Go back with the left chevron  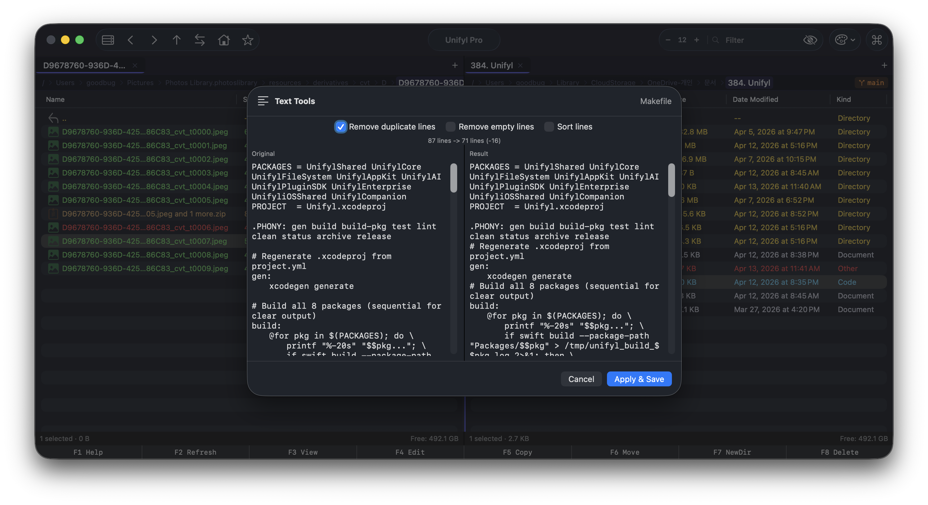click(x=131, y=40)
